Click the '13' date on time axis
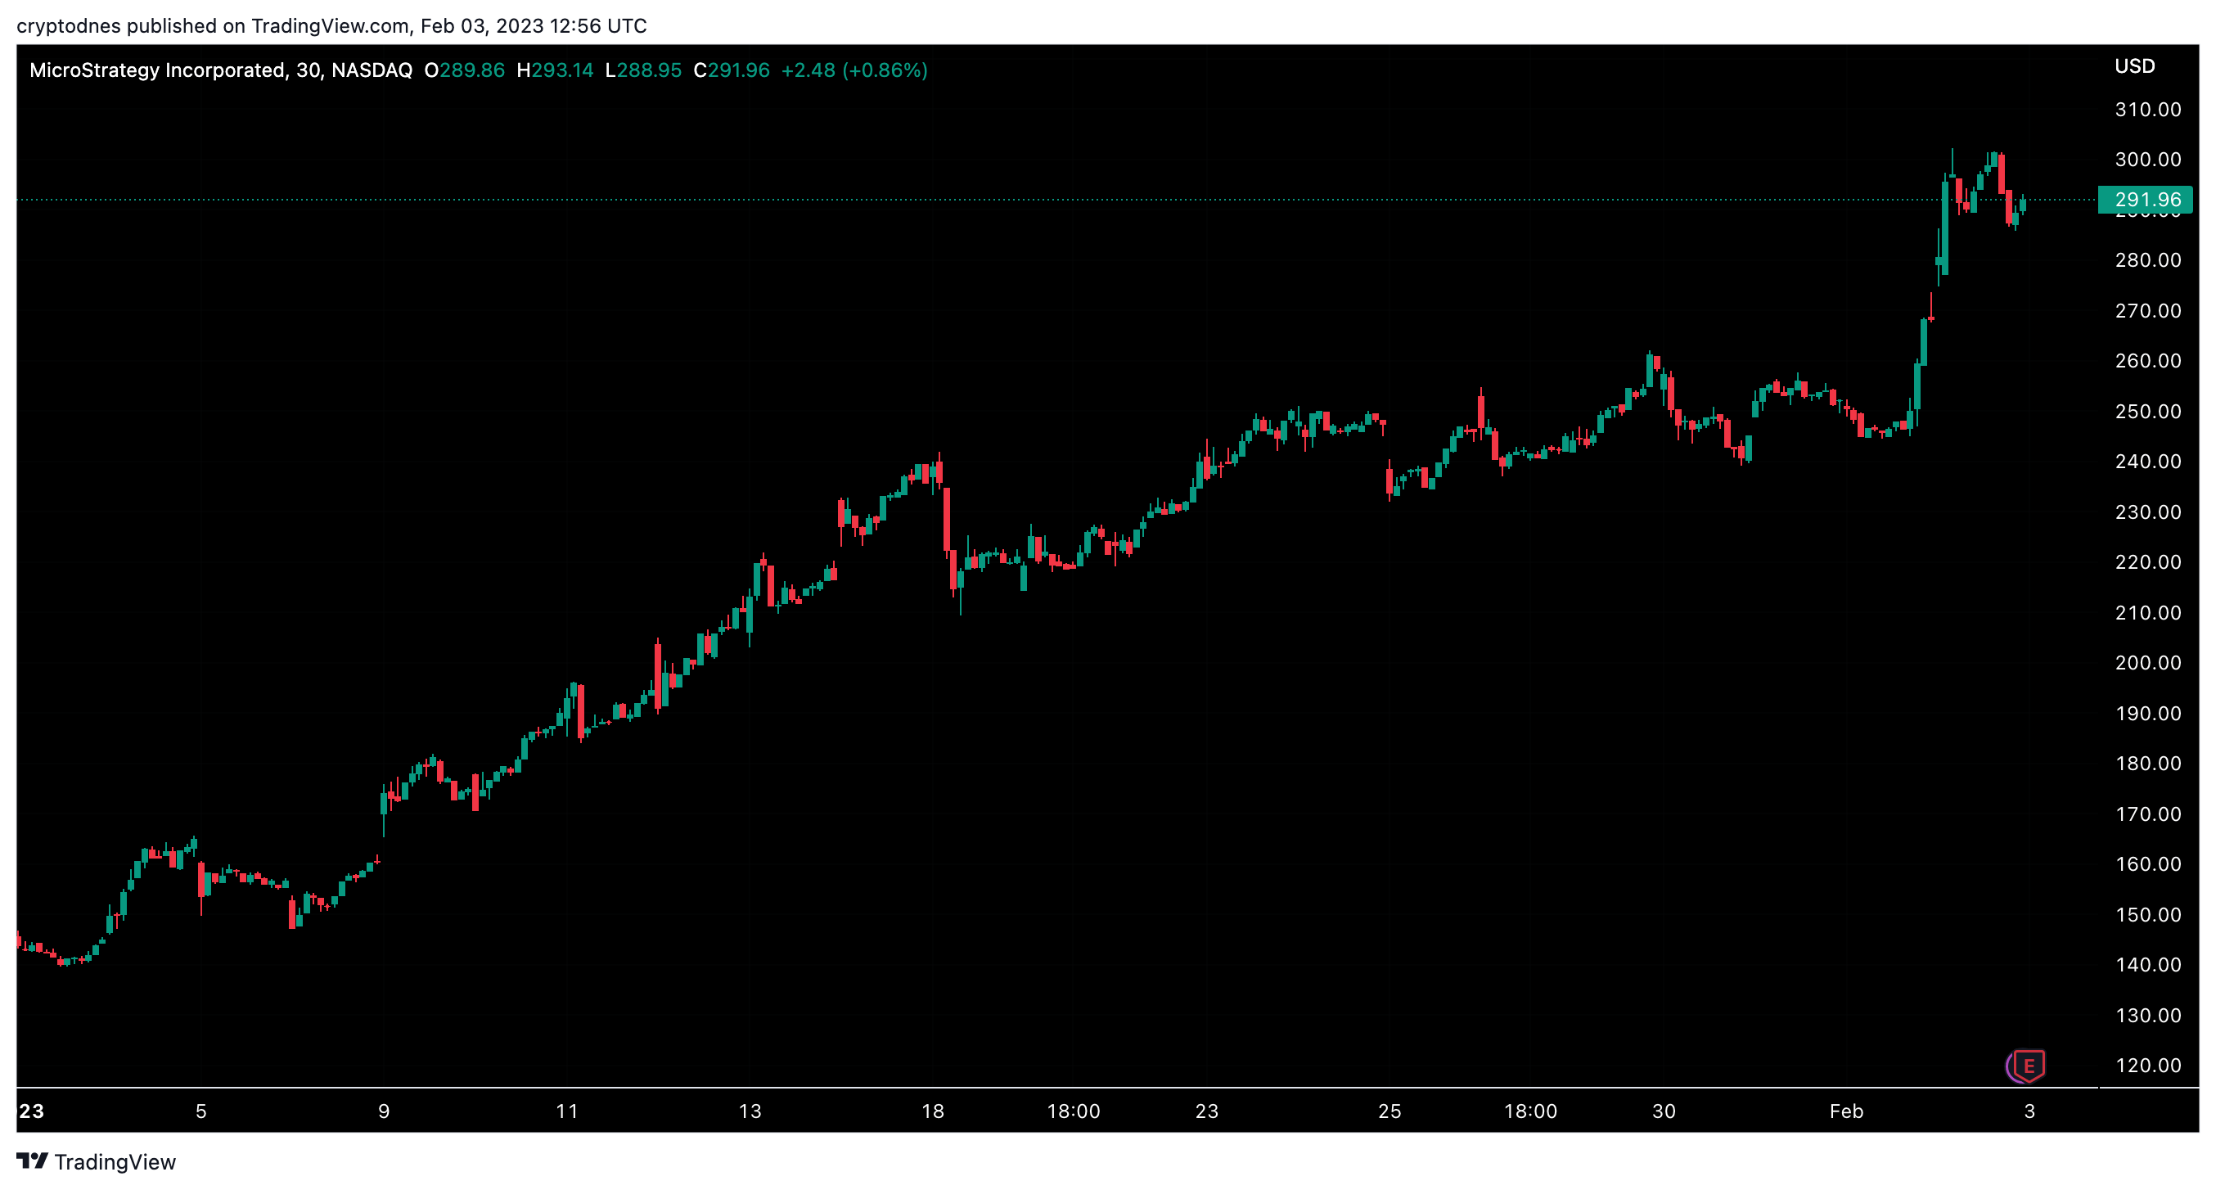Viewport: 2216px width, 1190px height. coord(750,1111)
